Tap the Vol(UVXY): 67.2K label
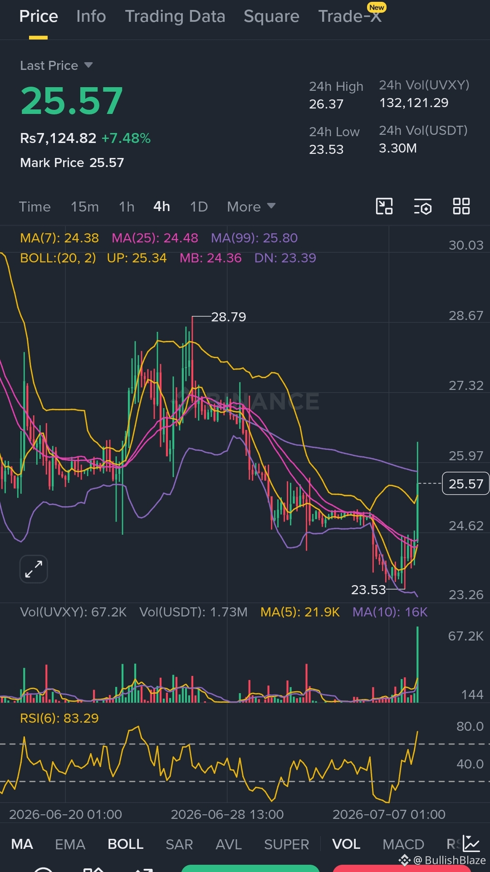Screen dimensions: 490x872 coord(73,612)
